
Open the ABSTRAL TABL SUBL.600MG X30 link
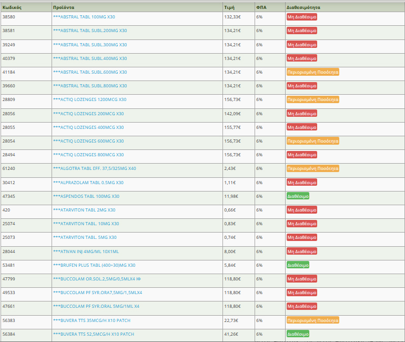click(x=90, y=72)
